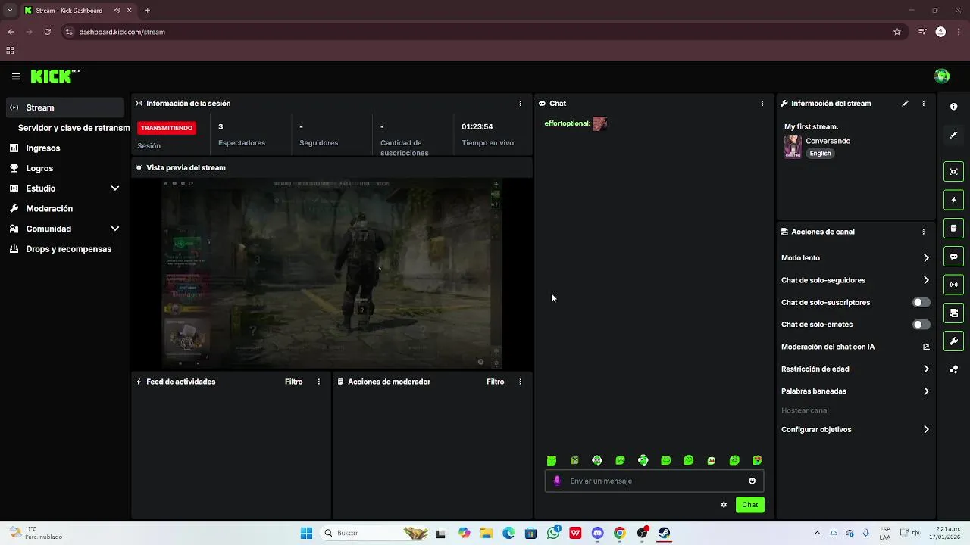
Task: Open Acciones de moderador options menu
Action: pos(520,381)
